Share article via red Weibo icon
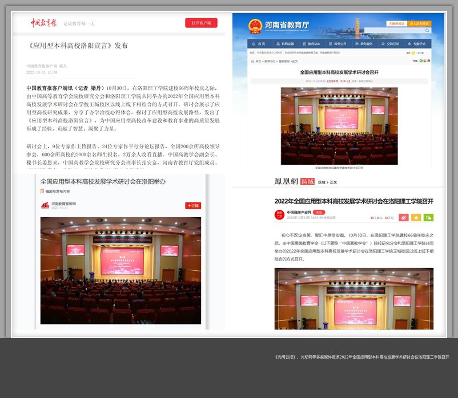This screenshot has width=458, height=398. [403, 217]
